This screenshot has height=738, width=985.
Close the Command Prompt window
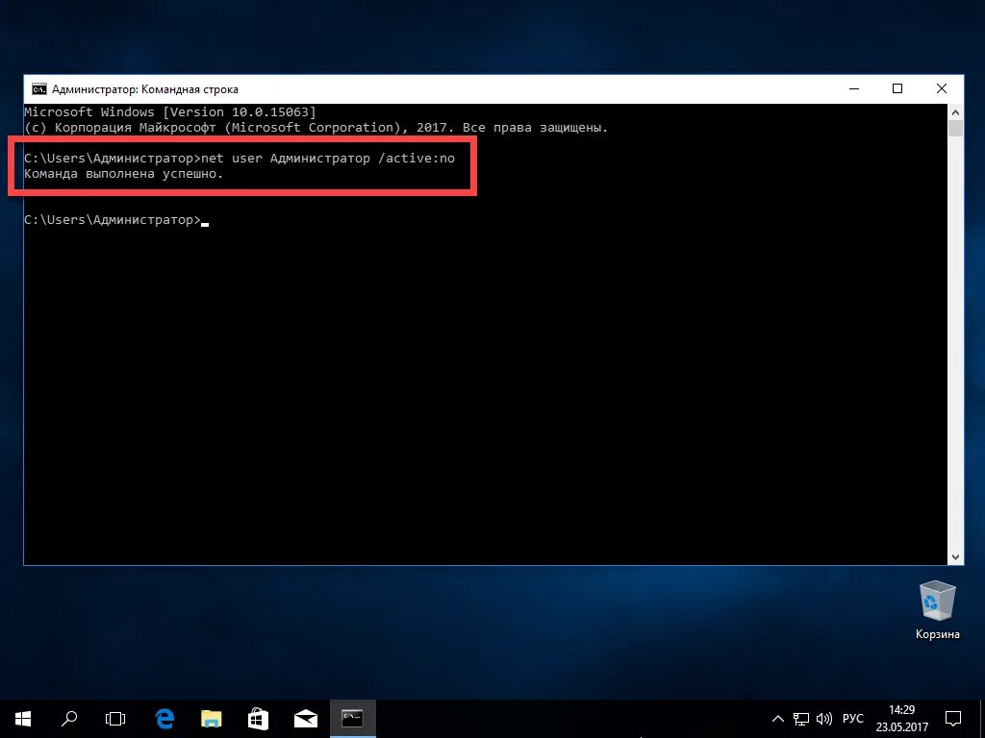[x=942, y=89]
